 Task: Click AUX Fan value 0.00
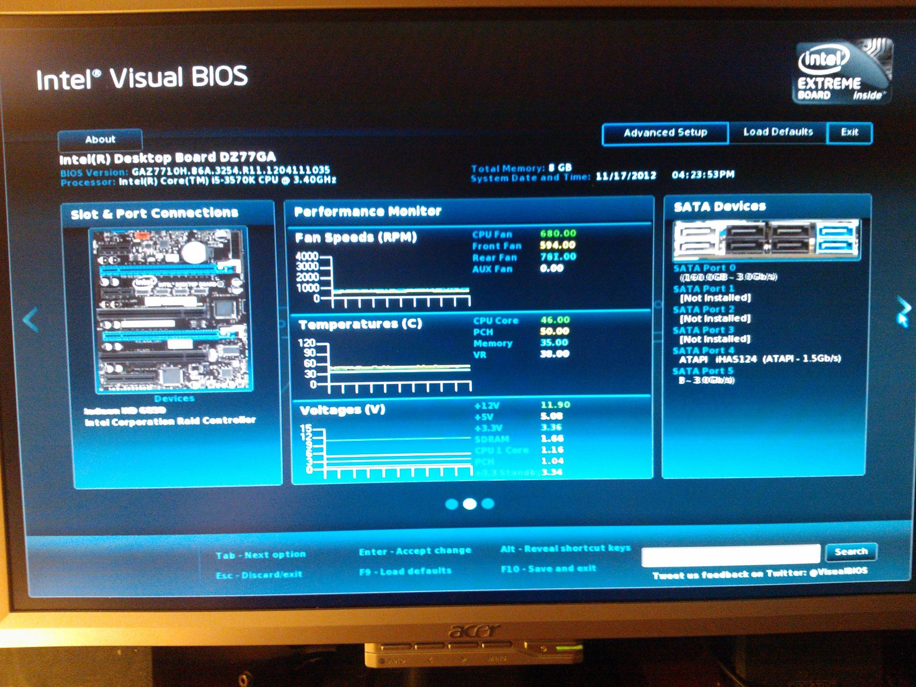pos(551,268)
